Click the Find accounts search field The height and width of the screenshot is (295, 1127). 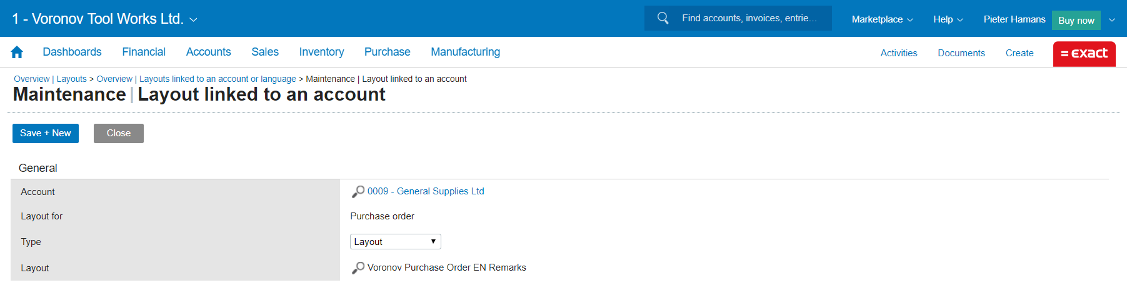[749, 18]
